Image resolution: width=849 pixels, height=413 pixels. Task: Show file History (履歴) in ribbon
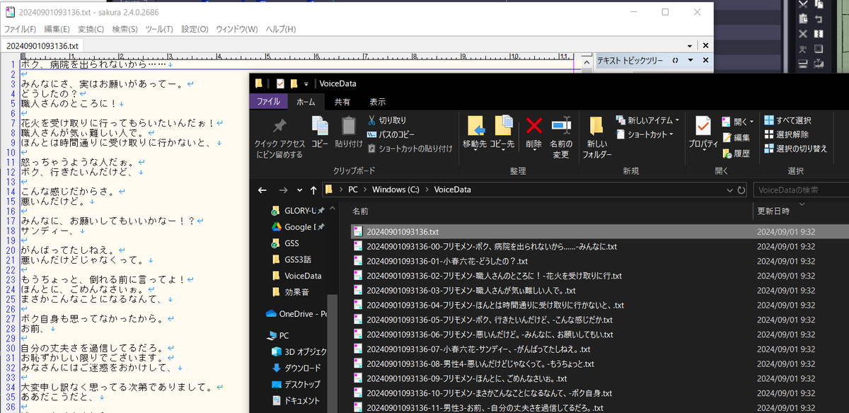[736, 153]
